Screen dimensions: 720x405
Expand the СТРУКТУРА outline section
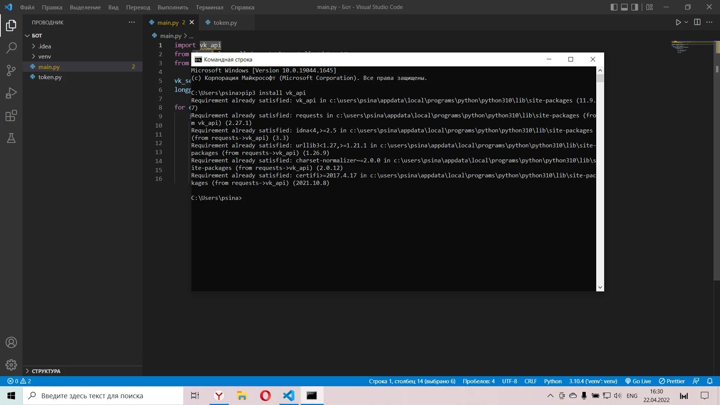click(46, 371)
